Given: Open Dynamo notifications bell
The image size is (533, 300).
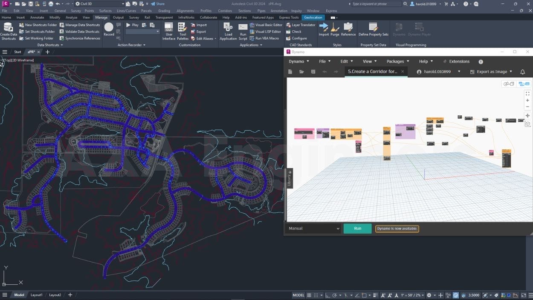Looking at the screenshot, I should pyautogui.click(x=522, y=72).
